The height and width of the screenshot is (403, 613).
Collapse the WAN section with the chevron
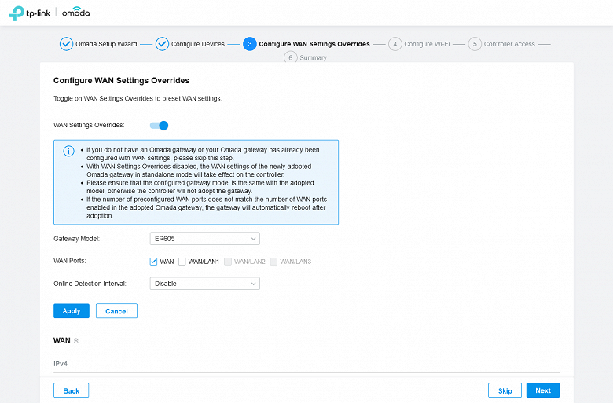(x=76, y=340)
